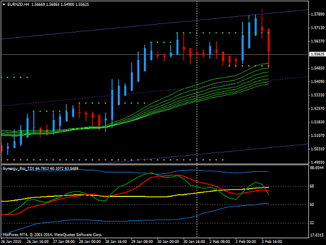Click the price scale value 1.54850
Screen dimensions: 326x245
318,68
